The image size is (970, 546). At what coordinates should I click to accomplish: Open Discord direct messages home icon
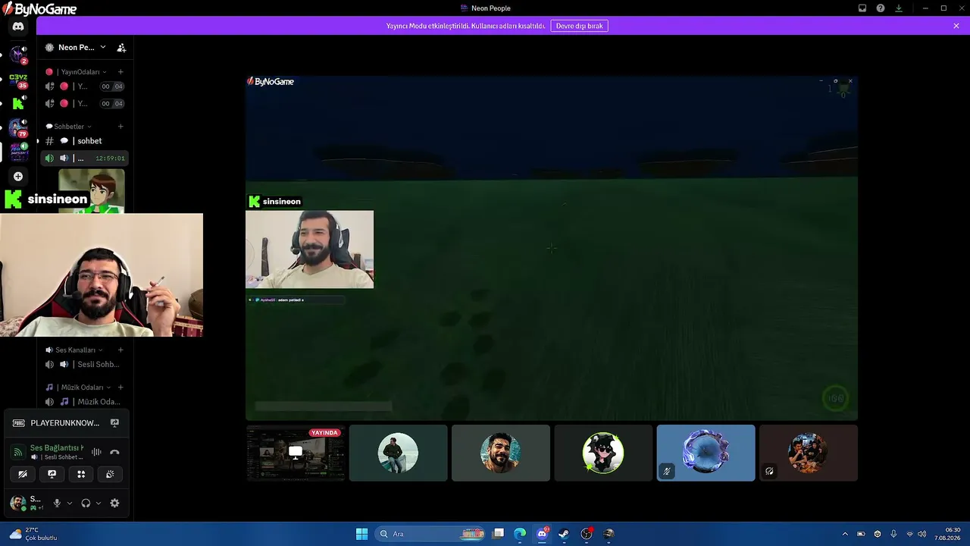(18, 27)
